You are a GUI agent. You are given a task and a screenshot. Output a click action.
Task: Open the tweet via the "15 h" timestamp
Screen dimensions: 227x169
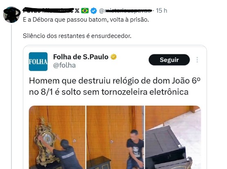(161, 11)
